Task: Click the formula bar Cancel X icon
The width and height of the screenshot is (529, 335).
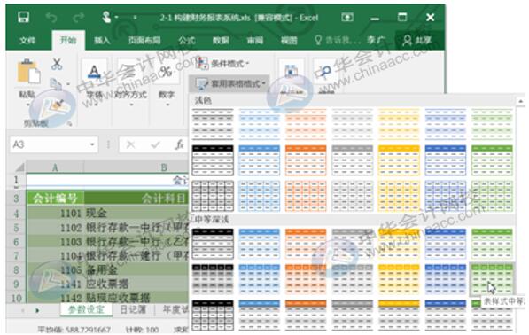Action: pos(130,144)
